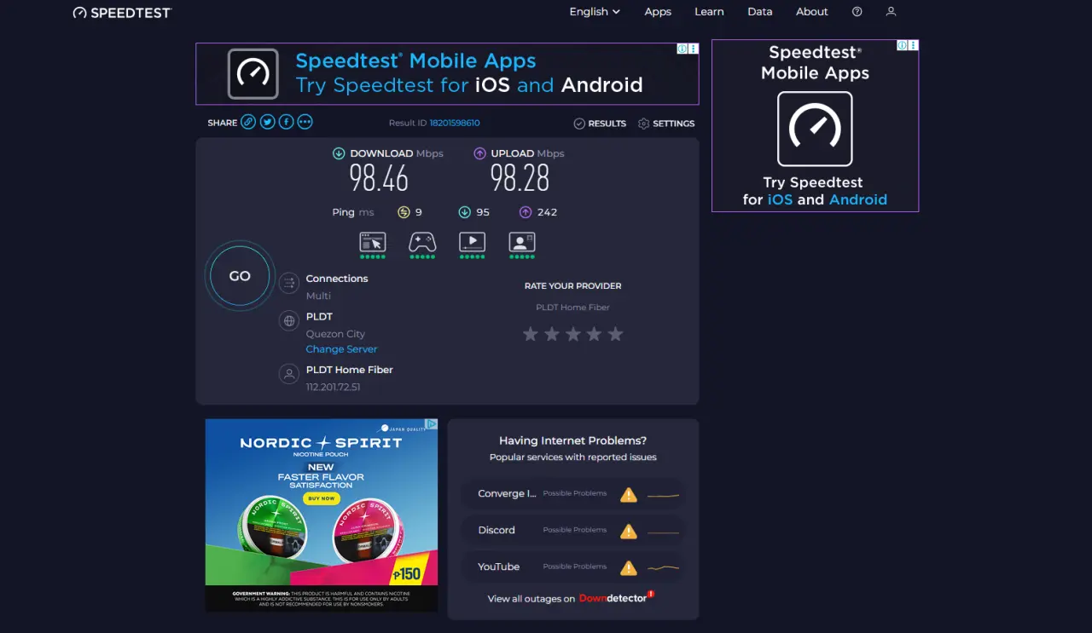The image size is (1092, 633).
Task: Open the YouTube possible problems row
Action: (573, 567)
